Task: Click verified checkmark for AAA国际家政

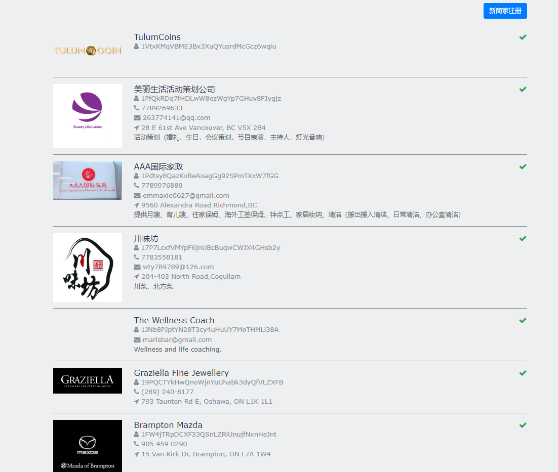Action: tap(523, 167)
